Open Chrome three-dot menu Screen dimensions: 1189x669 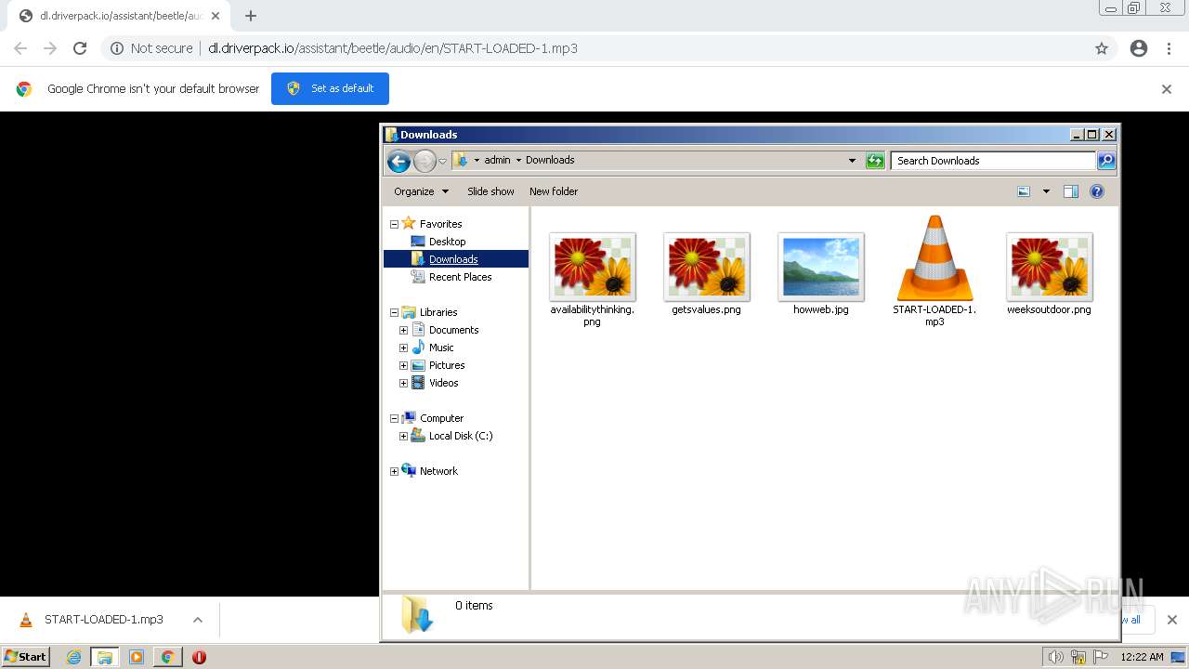[1169, 48]
